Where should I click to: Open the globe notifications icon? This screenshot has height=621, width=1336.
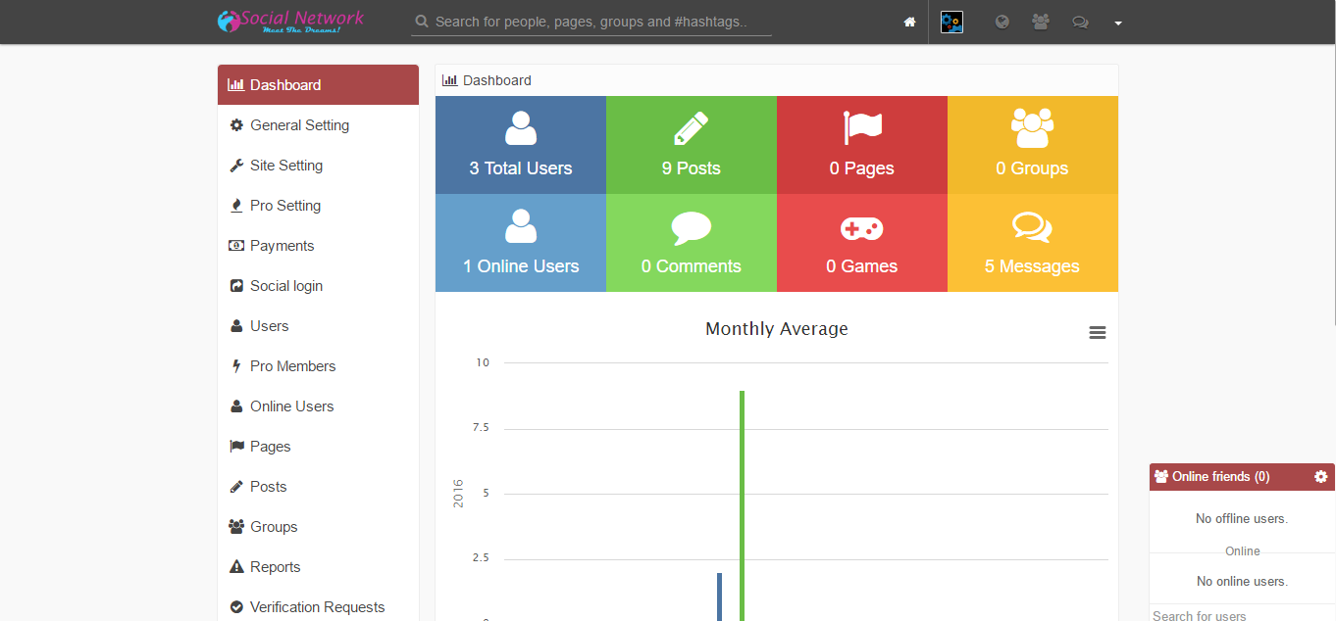pyautogui.click(x=1002, y=22)
